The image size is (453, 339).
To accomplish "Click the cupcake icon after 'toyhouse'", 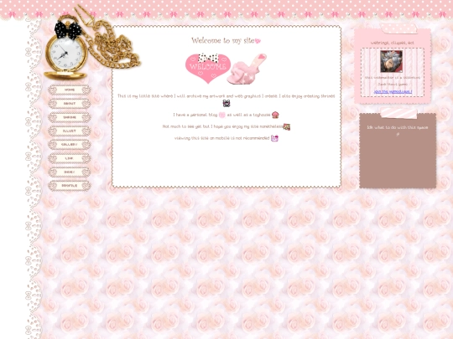I will [x=275, y=115].
